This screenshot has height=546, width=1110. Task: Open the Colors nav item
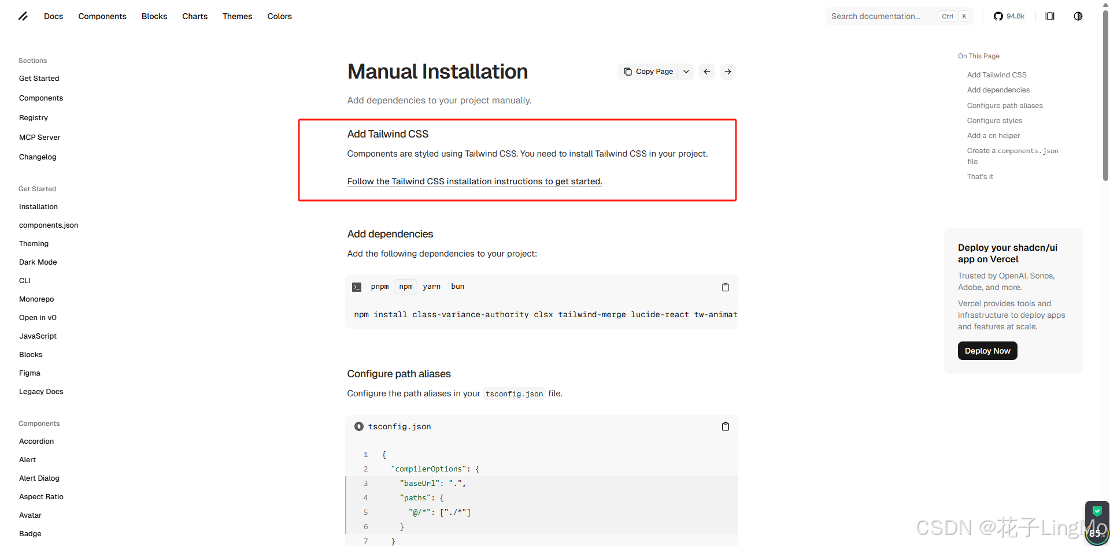(x=279, y=16)
